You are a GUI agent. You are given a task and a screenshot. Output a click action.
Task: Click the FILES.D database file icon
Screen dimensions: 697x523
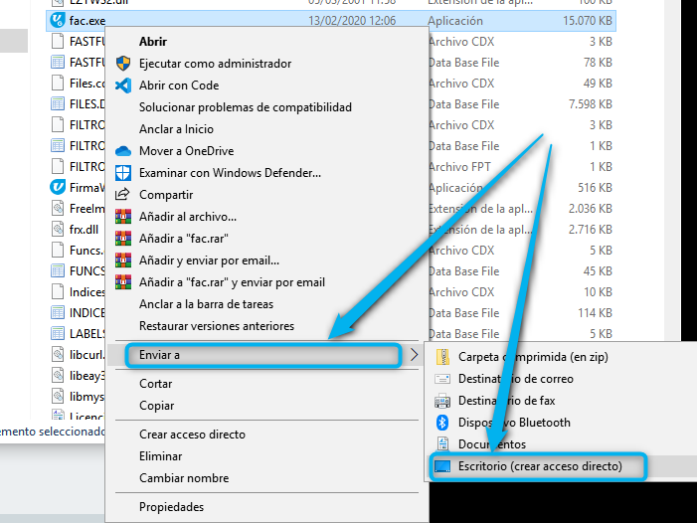pos(58,104)
